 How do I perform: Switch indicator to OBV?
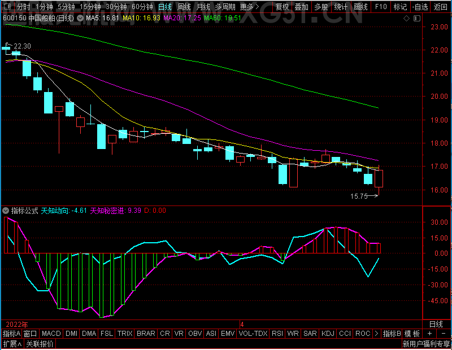(195, 334)
